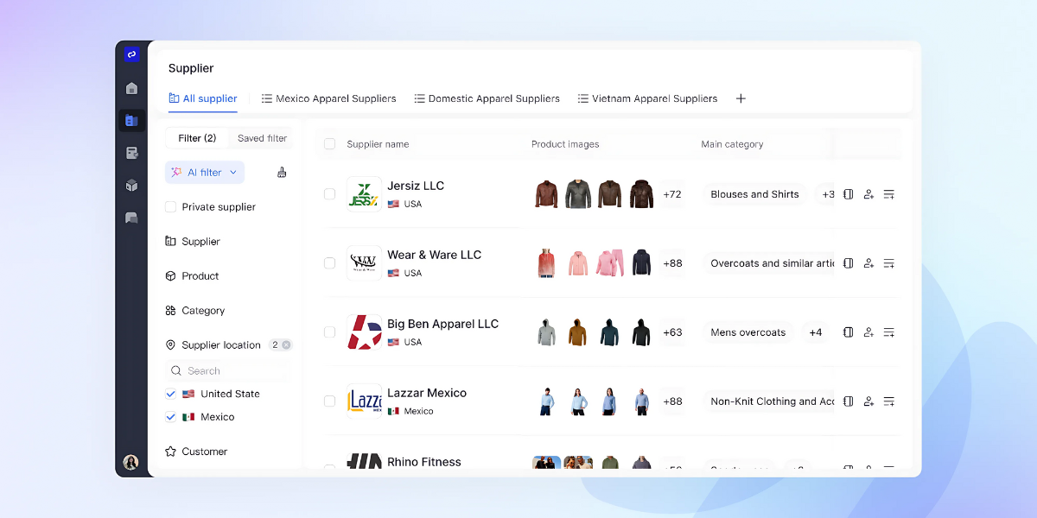Select the suppliers building icon in the sidebar
The width and height of the screenshot is (1037, 518).
pyautogui.click(x=131, y=120)
